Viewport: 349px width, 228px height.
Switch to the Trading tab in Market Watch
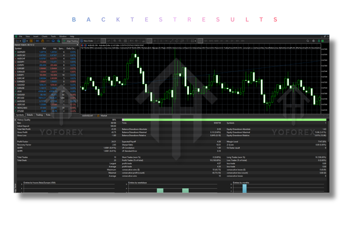(x=39, y=115)
